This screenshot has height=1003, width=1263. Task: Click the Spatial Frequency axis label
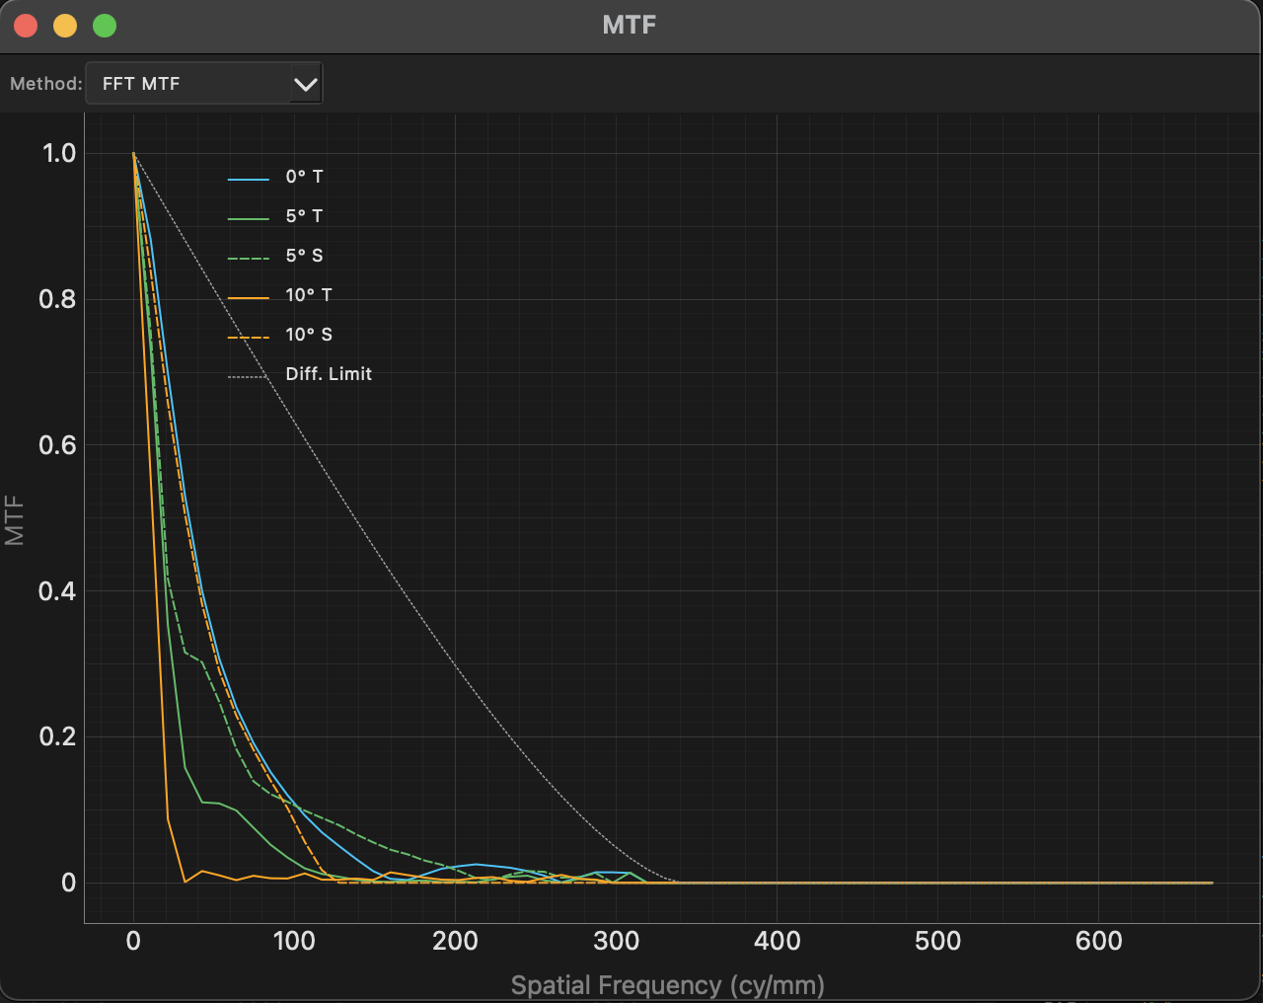668,984
